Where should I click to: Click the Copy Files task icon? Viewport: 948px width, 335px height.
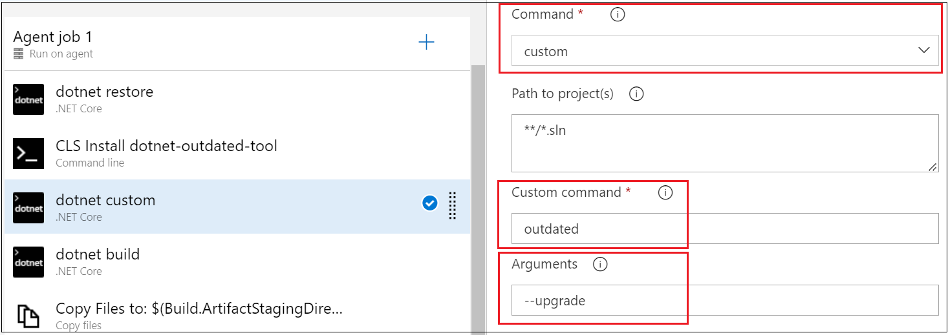(x=28, y=316)
